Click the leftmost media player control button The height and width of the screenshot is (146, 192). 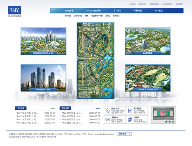tap(166, 122)
